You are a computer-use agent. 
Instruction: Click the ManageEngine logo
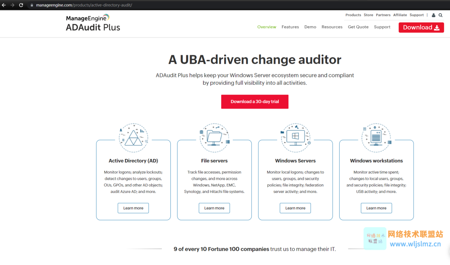coord(87,18)
